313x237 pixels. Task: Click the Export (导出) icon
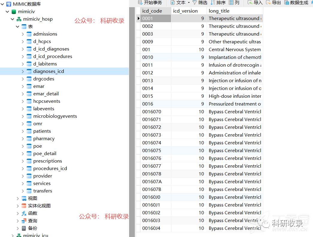pyautogui.click(x=268, y=3)
